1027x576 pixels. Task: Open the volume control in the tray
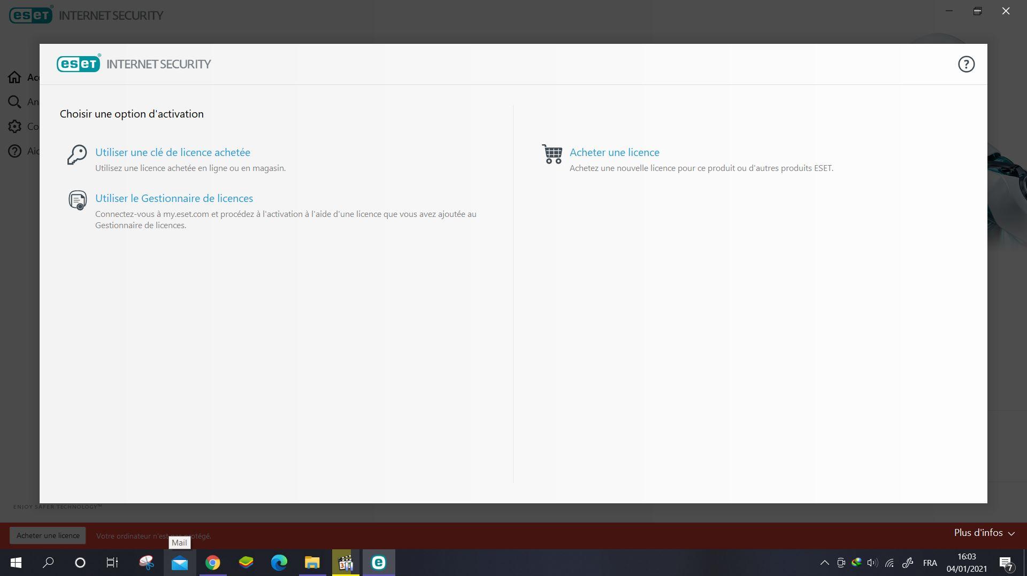pos(872,563)
